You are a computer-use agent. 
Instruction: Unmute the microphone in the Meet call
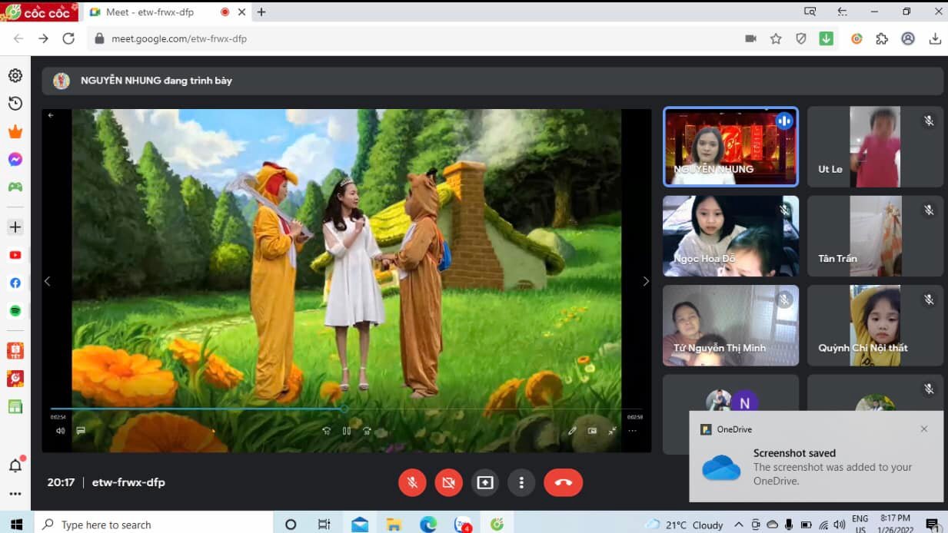pos(412,482)
